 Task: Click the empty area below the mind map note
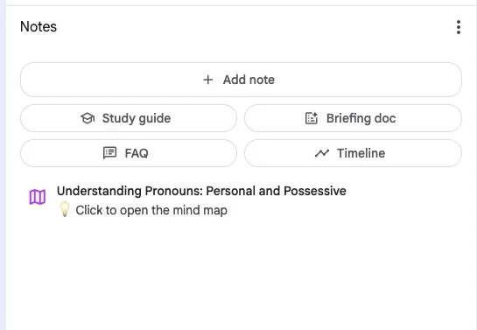(241, 274)
